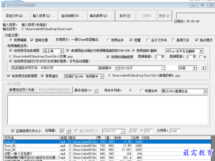Select the Test_02 file row
215x161 pixels.
pyautogui.click(x=107, y=146)
